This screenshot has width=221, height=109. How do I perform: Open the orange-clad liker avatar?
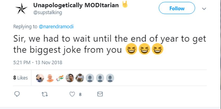(x=50, y=78)
